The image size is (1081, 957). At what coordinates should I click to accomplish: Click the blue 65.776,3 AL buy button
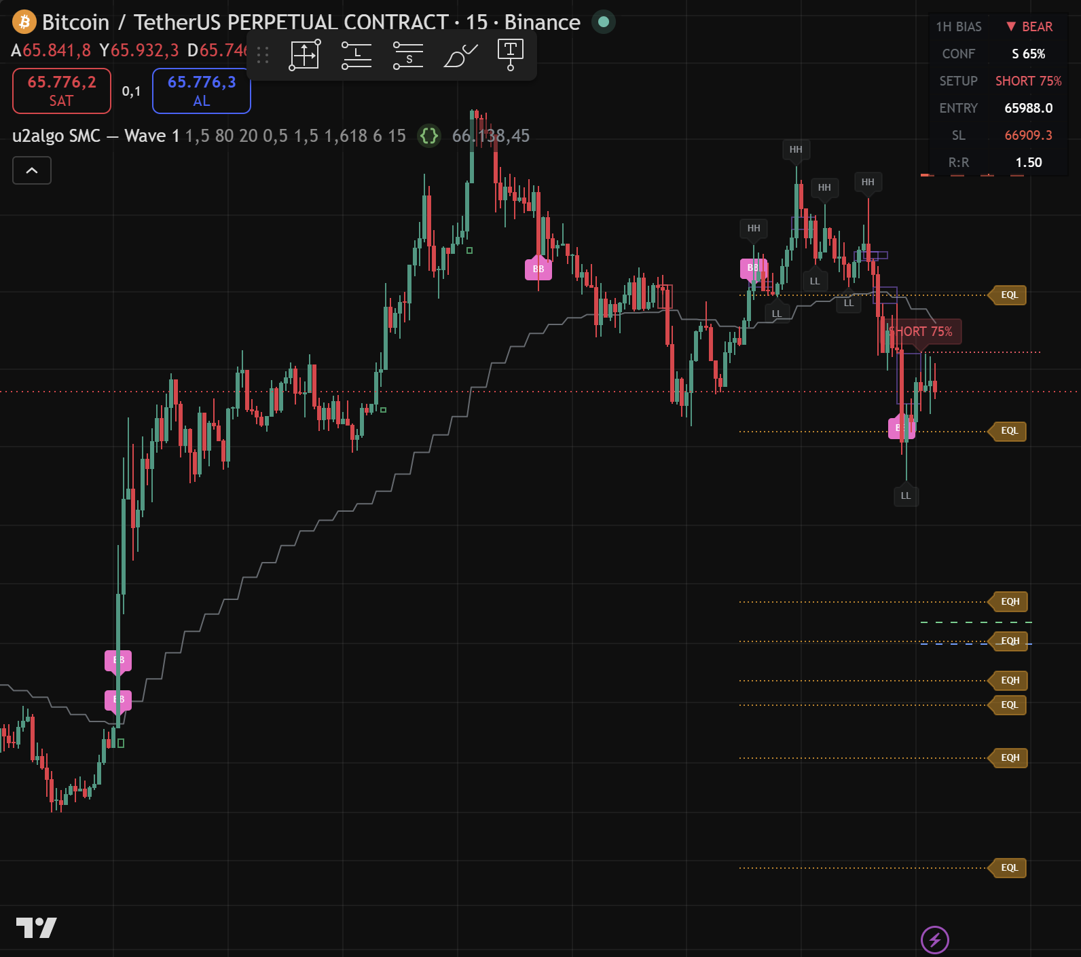[x=202, y=91]
